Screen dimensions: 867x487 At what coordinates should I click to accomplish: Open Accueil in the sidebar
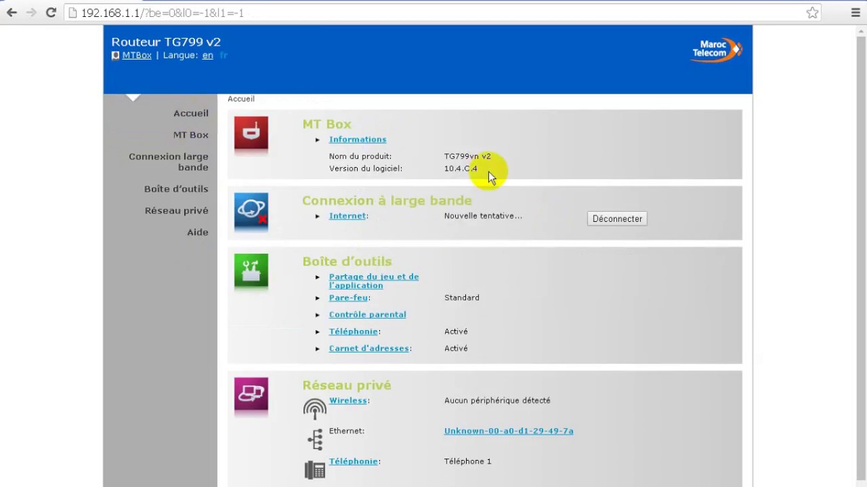click(x=191, y=113)
